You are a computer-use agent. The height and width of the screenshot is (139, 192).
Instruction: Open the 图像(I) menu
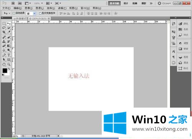(x=29, y=8)
